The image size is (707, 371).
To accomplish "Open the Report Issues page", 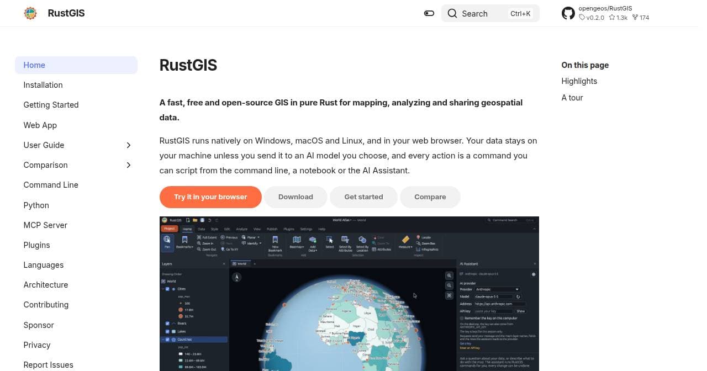I will (48, 365).
